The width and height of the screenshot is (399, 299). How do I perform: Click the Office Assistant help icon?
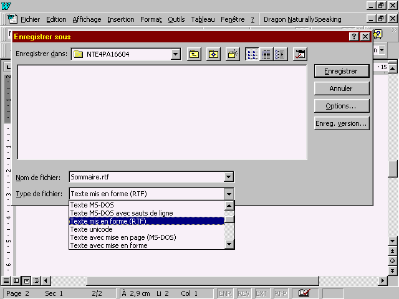tap(378, 34)
